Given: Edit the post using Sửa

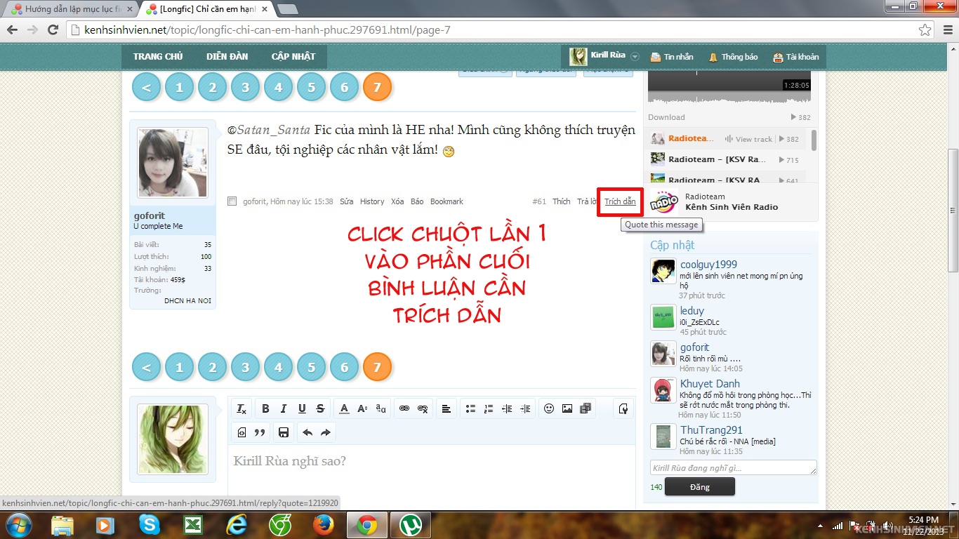Looking at the screenshot, I should 347,201.
